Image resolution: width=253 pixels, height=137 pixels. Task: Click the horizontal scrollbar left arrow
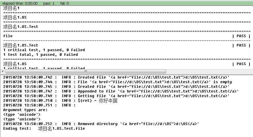tap(3, 71)
